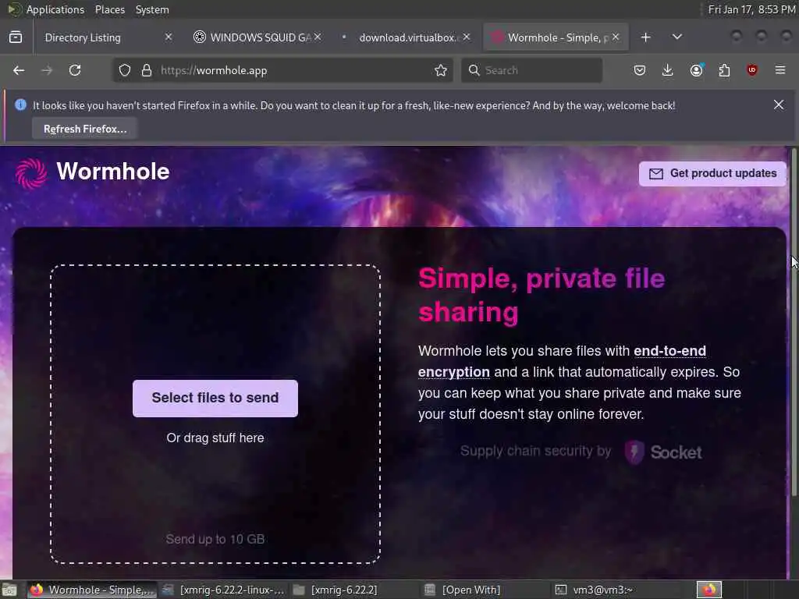The image size is (799, 599).
Task: Switch to xmrig-6.22.2-linux taskbar window
Action: pyautogui.click(x=222, y=590)
